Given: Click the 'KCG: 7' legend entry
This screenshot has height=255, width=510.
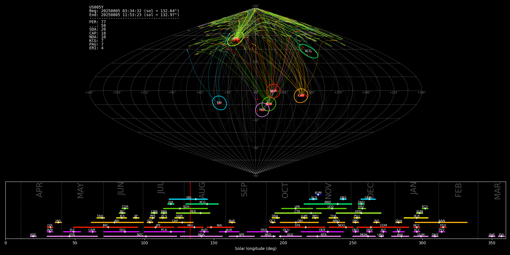Looking at the screenshot, I should (96, 41).
